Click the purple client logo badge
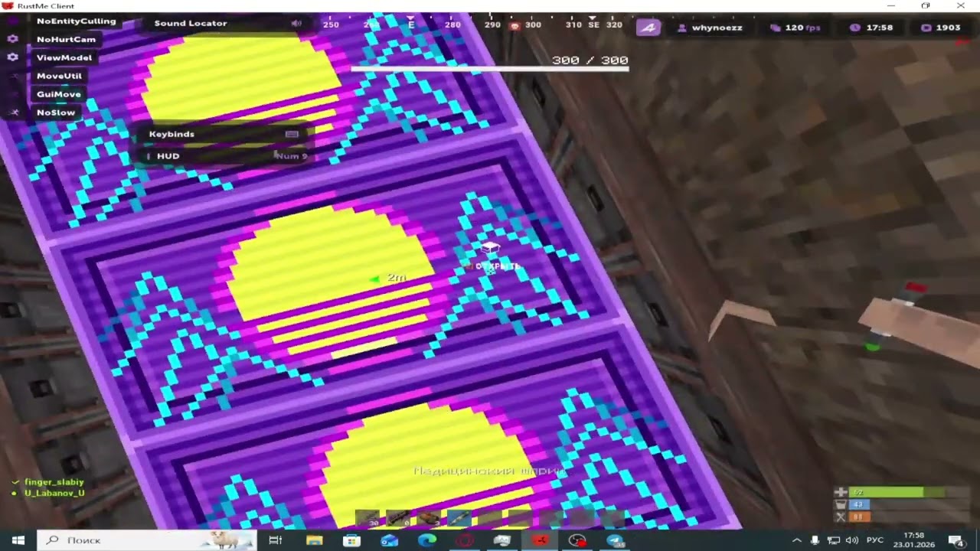 (648, 28)
